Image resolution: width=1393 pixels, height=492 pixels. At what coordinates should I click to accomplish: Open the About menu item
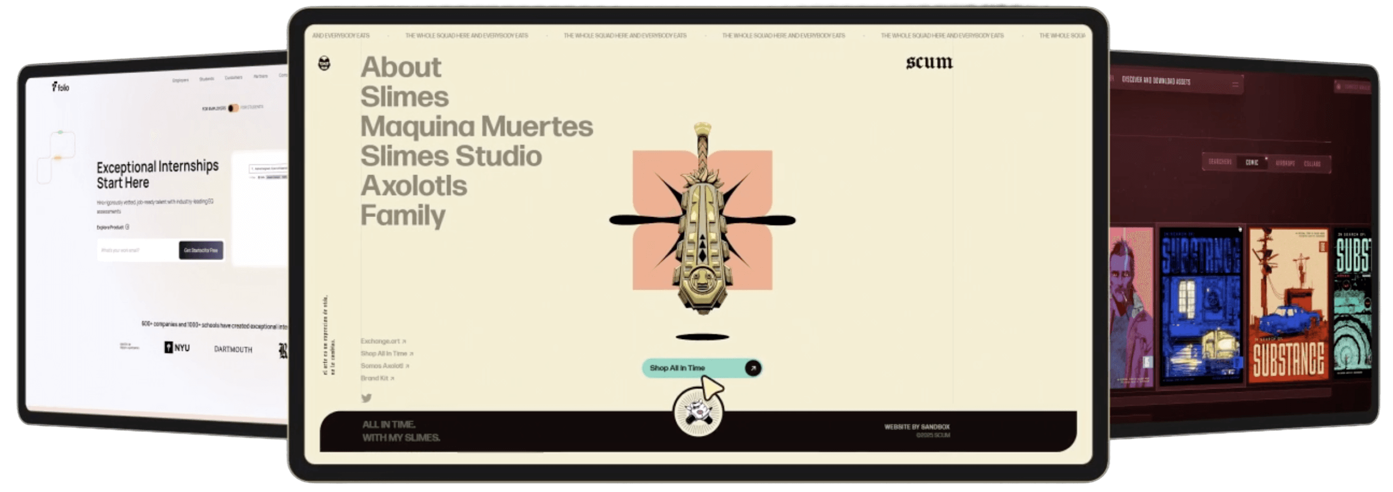click(x=401, y=67)
